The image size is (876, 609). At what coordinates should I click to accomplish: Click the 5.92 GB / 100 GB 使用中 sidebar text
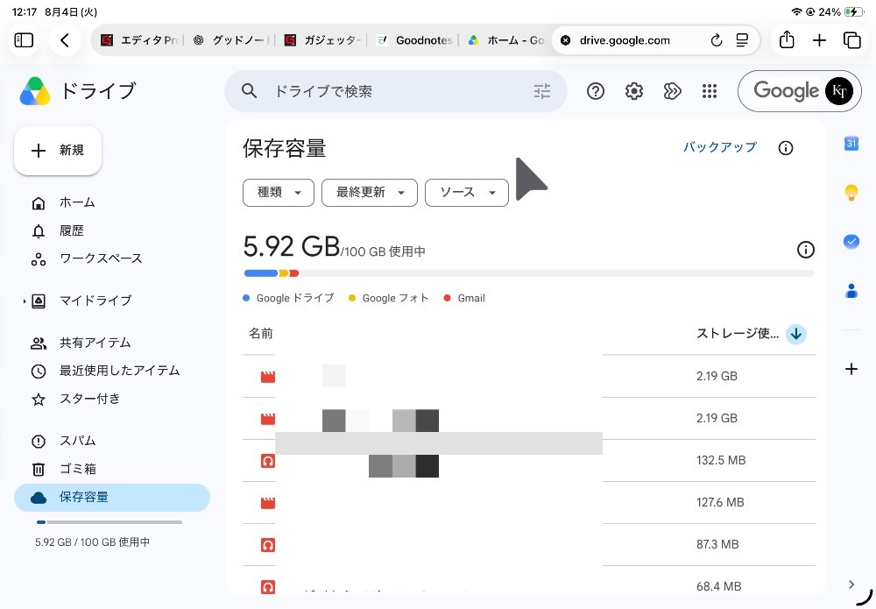point(92,542)
